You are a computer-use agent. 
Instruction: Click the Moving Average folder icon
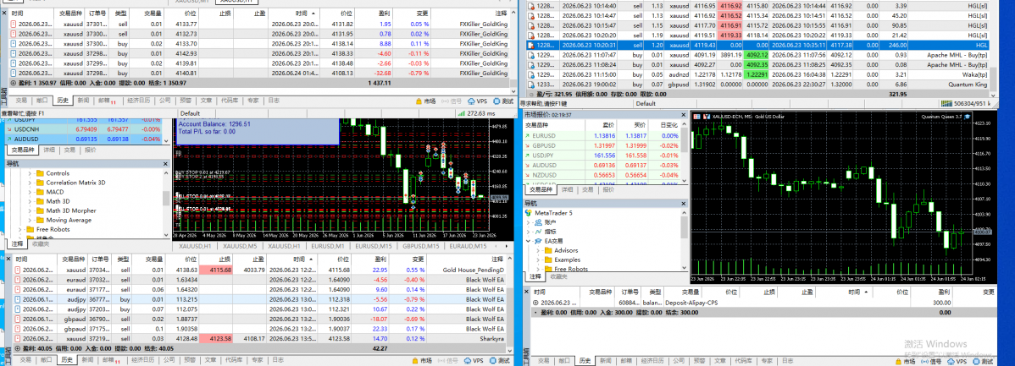pyautogui.click(x=40, y=220)
